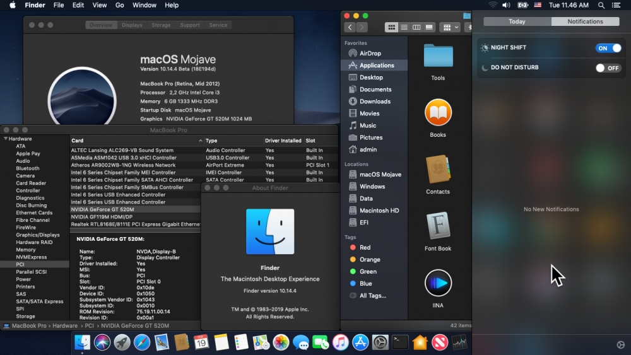This screenshot has width=631, height=355.
Task: Open Notes from the Dock
Action: (221, 342)
